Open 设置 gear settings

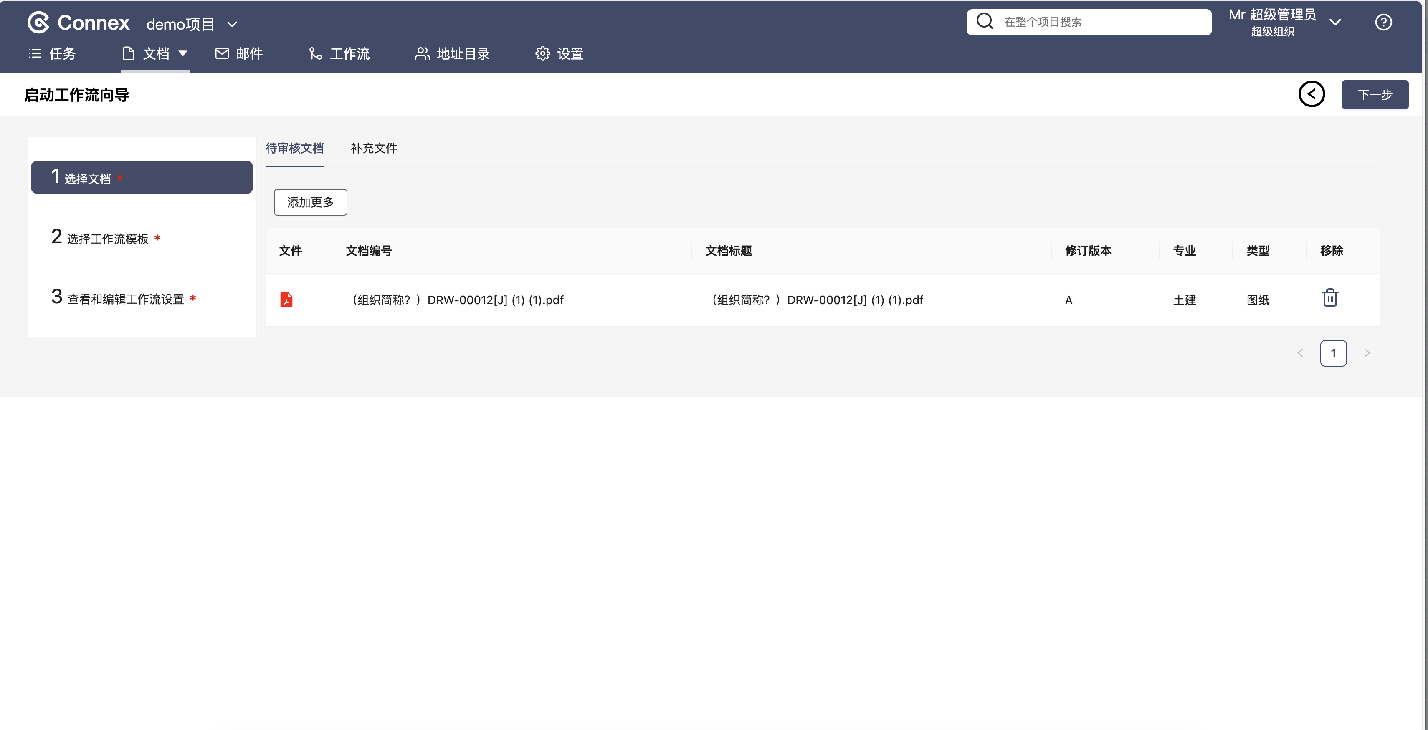click(559, 54)
